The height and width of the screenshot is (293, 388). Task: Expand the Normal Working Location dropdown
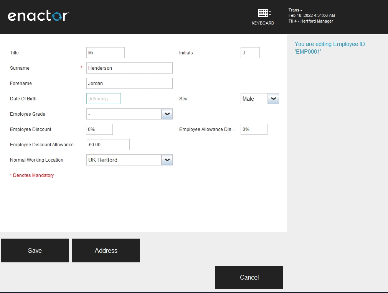(167, 160)
